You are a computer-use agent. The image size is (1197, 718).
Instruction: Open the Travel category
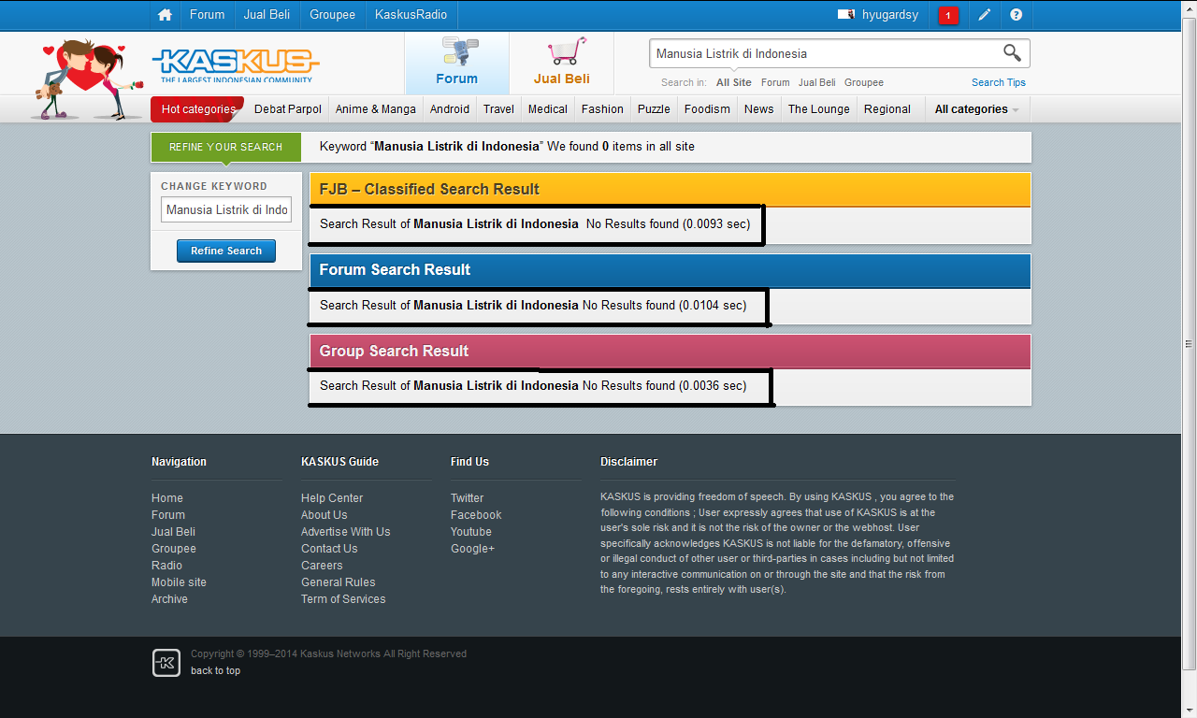(x=498, y=109)
